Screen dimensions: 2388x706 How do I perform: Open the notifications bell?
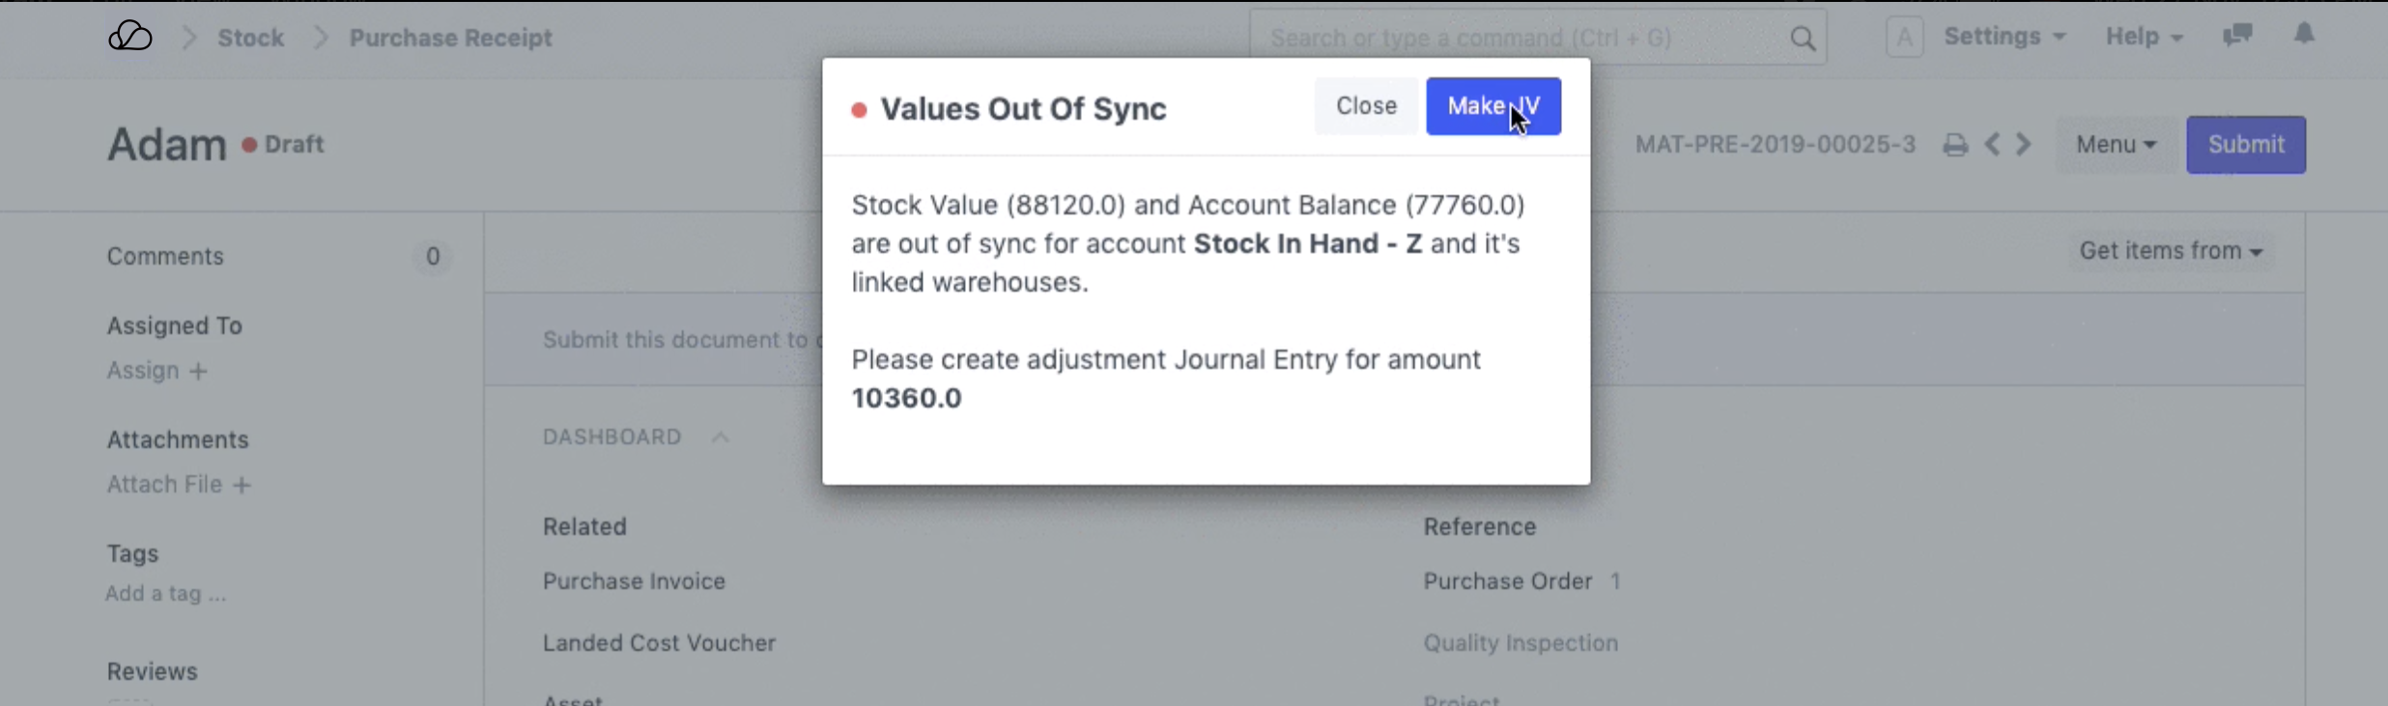[x=2305, y=35]
